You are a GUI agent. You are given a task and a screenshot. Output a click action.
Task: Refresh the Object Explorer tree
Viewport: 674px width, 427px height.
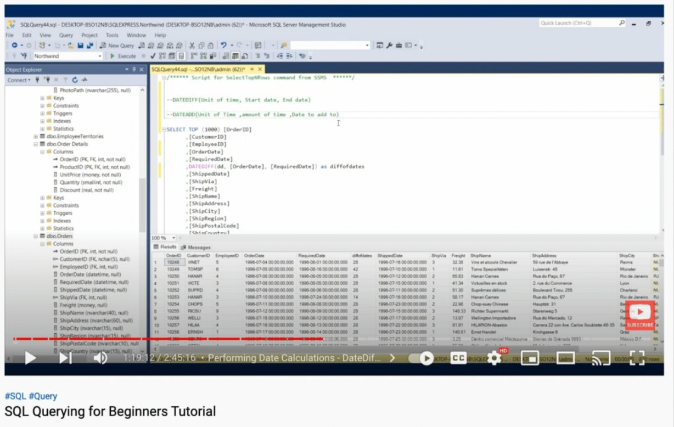[75, 80]
